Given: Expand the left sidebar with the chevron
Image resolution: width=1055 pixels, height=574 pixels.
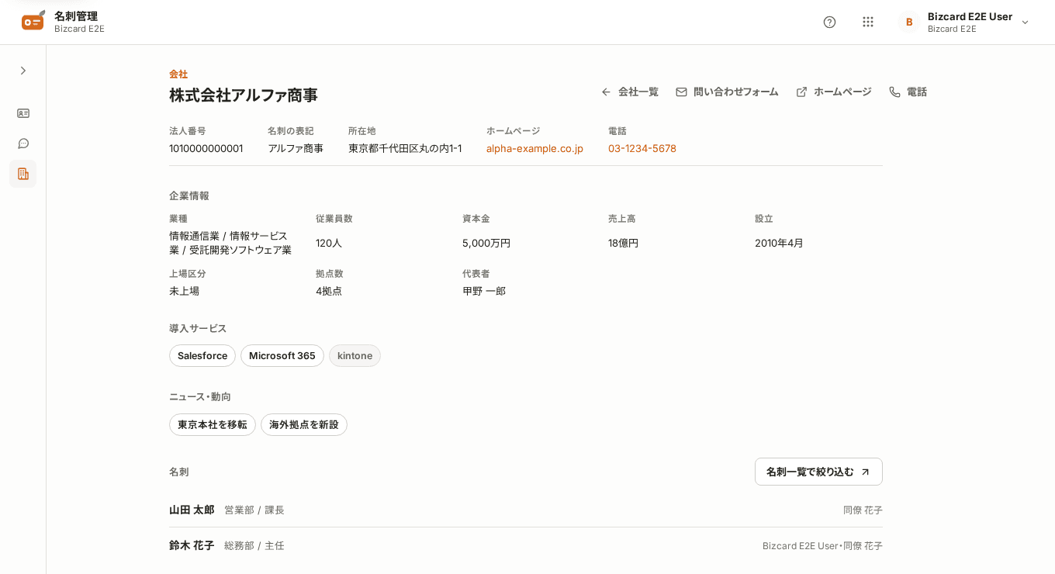Looking at the screenshot, I should (23, 71).
